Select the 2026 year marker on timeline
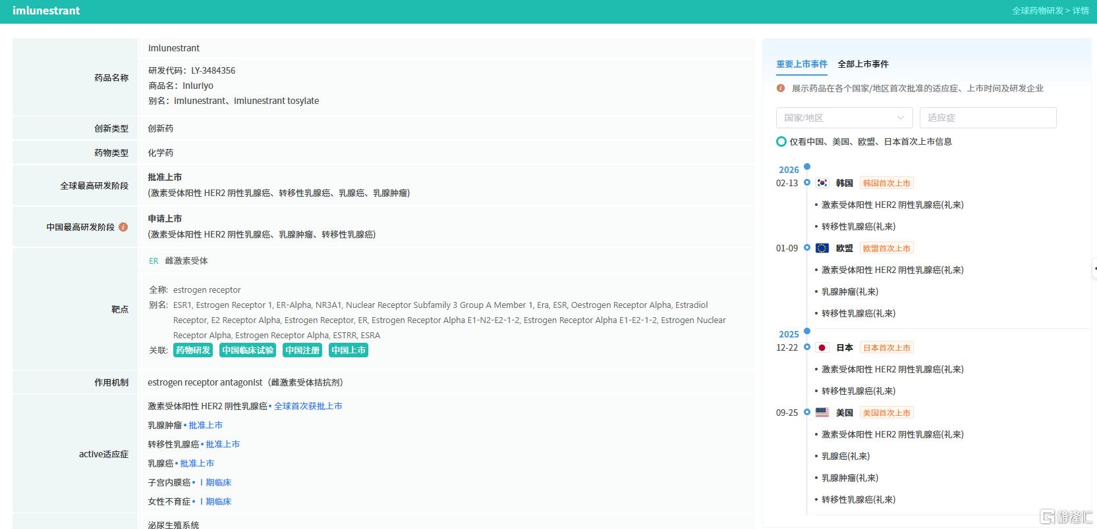This screenshot has width=1097, height=529. pyautogui.click(x=807, y=166)
